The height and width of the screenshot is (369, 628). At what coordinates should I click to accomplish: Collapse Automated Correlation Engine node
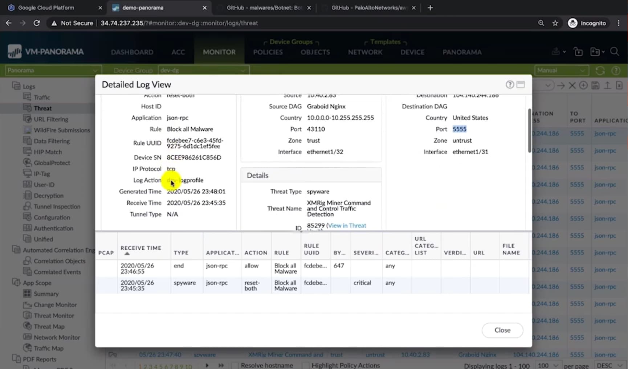16,250
